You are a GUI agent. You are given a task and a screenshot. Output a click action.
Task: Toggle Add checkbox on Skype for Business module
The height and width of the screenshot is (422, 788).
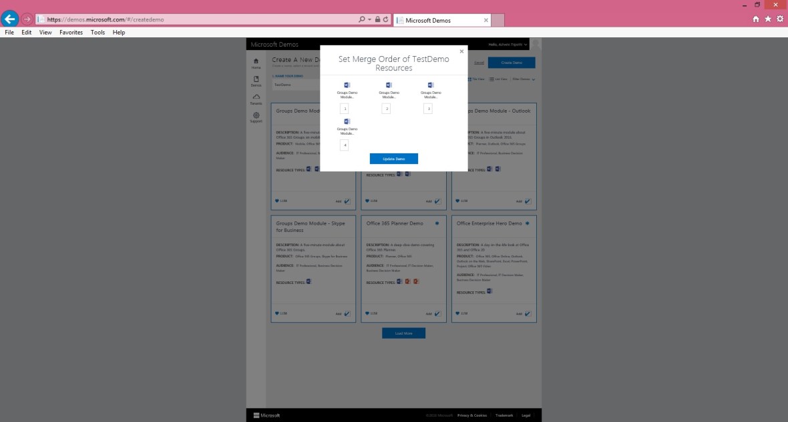click(x=347, y=313)
